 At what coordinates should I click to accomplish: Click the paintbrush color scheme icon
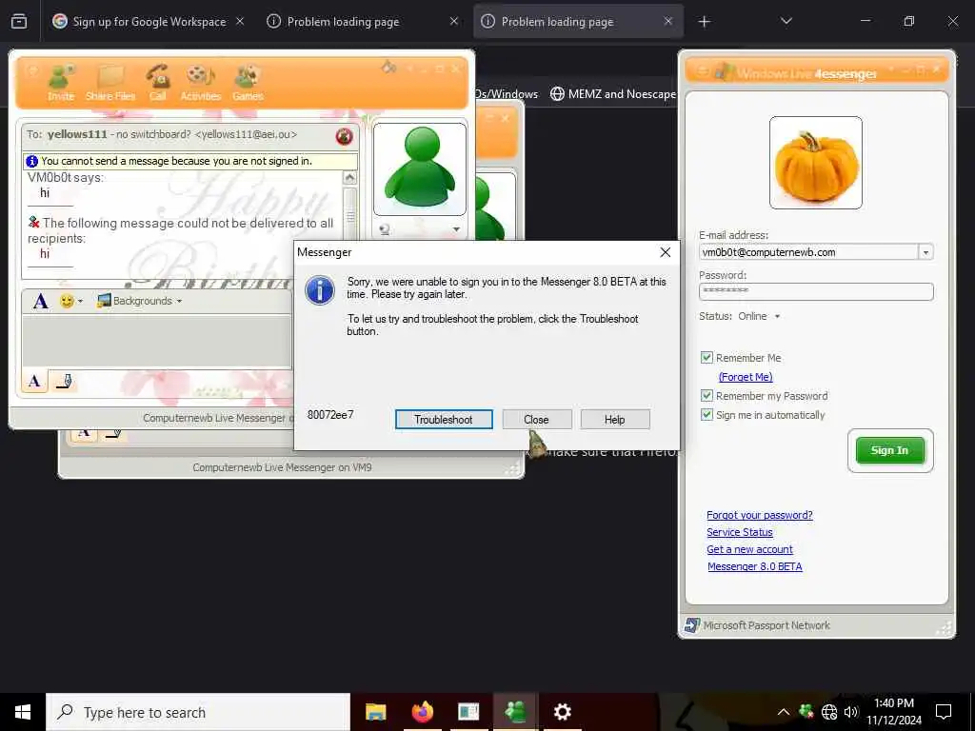(x=388, y=68)
